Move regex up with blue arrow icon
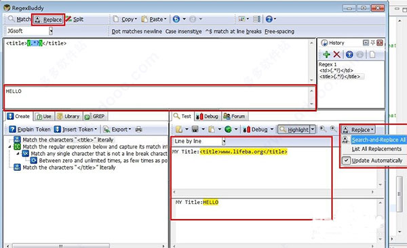 349,54
